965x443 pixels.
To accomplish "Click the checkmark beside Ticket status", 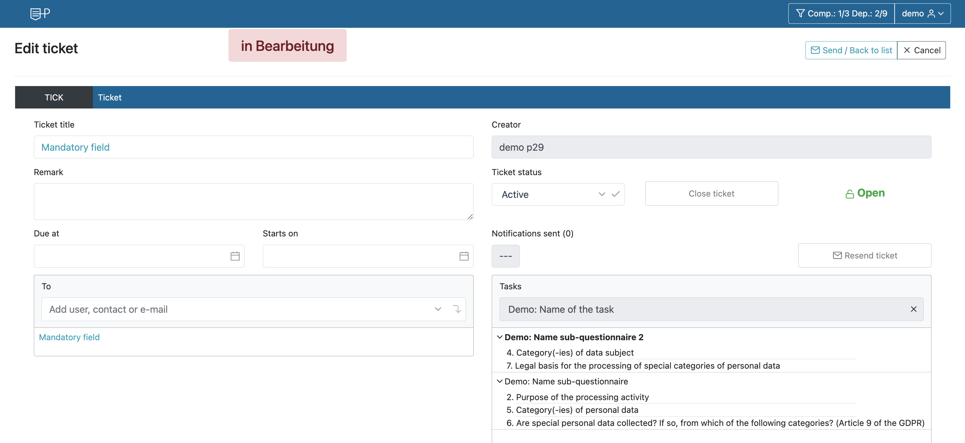I will pos(615,194).
